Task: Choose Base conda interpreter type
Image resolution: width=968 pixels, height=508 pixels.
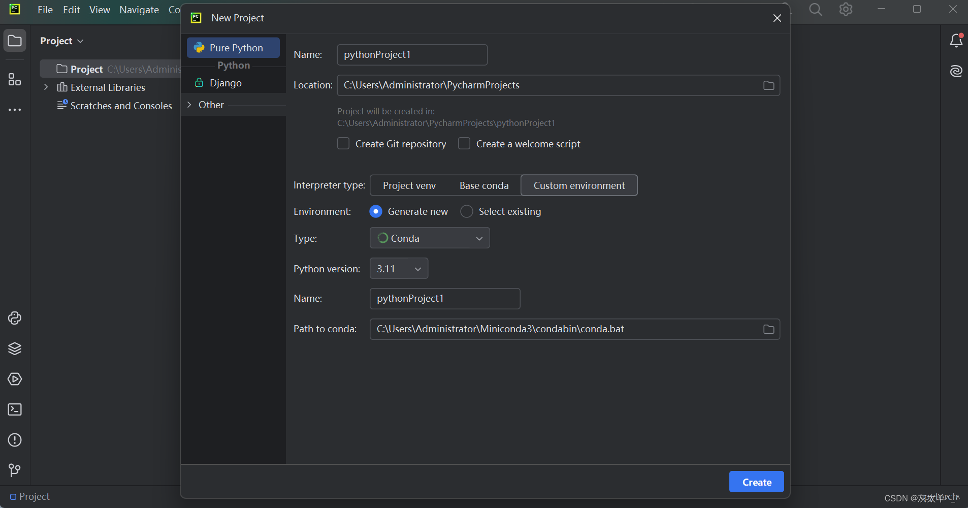Action: coord(484,185)
